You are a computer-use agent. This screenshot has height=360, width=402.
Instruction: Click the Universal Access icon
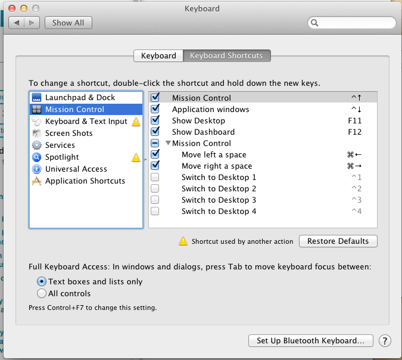(x=36, y=169)
